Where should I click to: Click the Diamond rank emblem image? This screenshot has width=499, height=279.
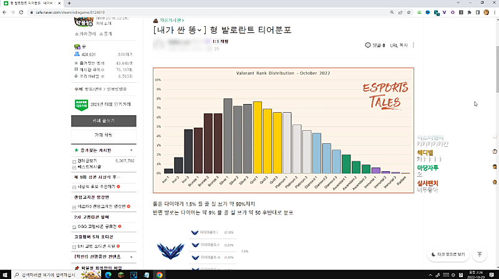coord(170,251)
